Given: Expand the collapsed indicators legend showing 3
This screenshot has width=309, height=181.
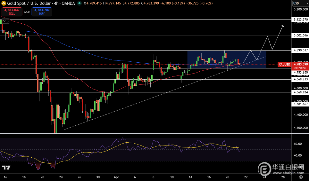Looking at the screenshot, I should tap(6, 21).
